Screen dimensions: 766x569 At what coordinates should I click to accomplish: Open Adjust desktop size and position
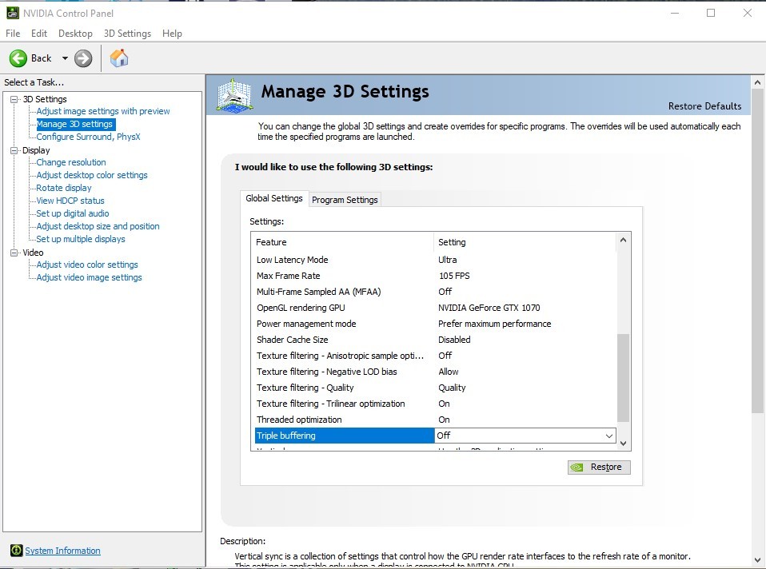tap(98, 226)
